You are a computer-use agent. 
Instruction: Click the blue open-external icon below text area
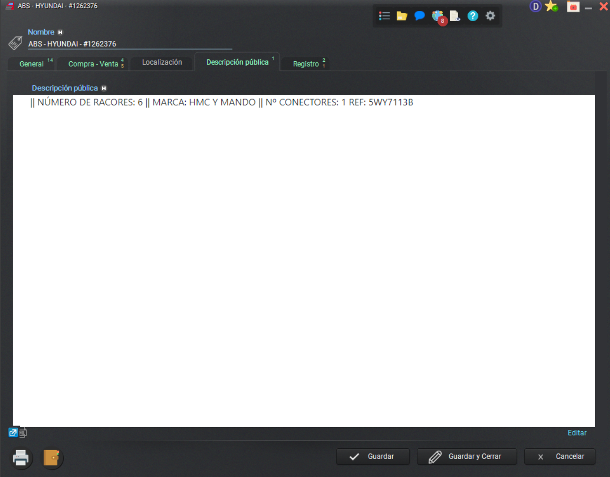(13, 432)
